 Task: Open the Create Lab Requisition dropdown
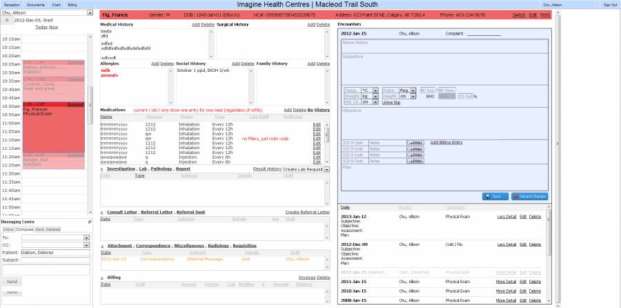327,169
